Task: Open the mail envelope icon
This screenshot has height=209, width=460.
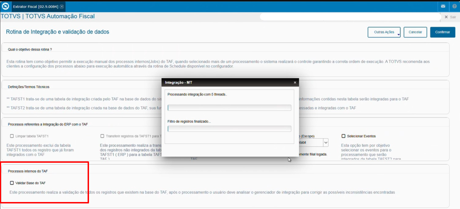Action: (x=443, y=6)
